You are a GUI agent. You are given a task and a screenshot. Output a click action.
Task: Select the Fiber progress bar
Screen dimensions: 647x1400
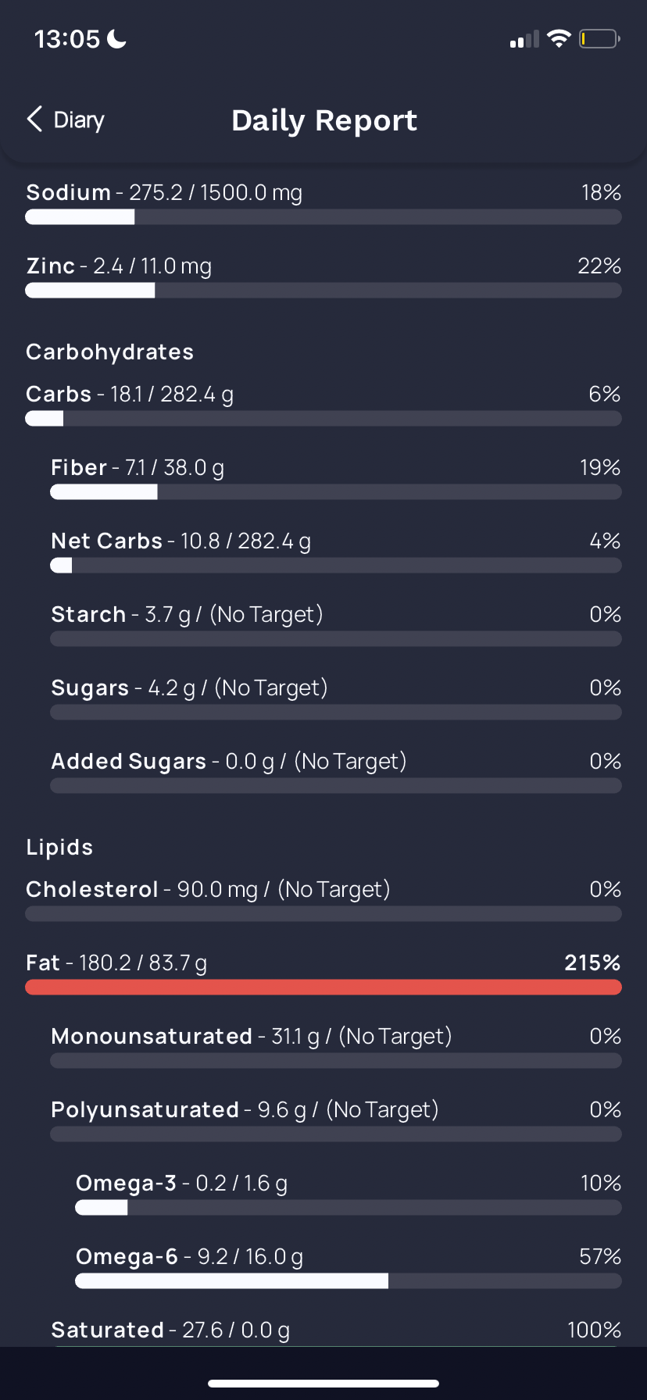[x=336, y=491]
